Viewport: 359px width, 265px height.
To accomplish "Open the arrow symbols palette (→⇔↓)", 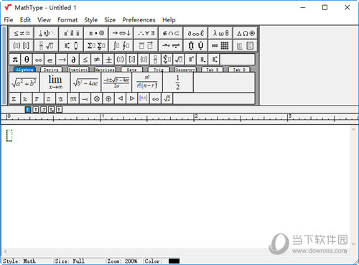I will 121,33.
